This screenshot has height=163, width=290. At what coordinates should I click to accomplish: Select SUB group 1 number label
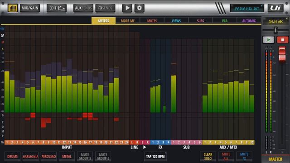pyautogui.click(x=174, y=142)
